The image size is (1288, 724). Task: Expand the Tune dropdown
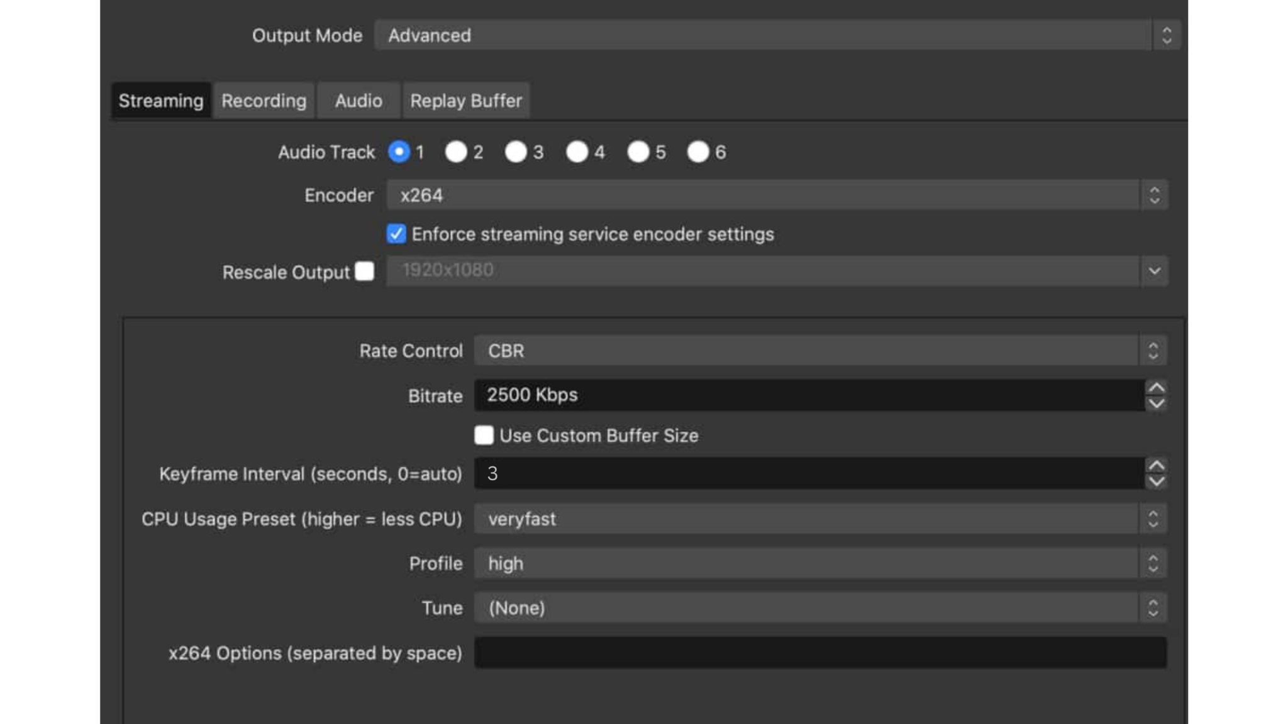pyautogui.click(x=1155, y=607)
